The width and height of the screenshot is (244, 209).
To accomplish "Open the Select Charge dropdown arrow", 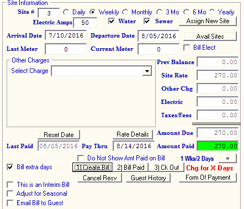I will pos(147,71).
